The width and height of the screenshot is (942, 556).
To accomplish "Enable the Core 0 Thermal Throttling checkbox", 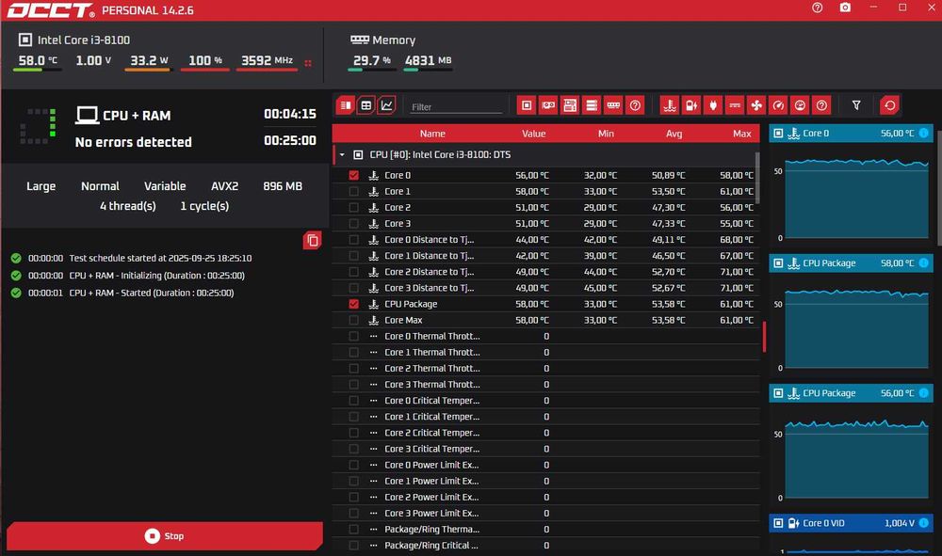I will tap(354, 337).
